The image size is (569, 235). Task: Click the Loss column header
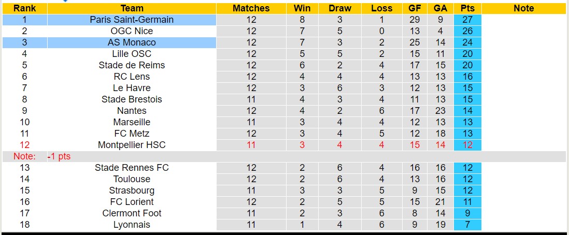pyautogui.click(x=382, y=8)
